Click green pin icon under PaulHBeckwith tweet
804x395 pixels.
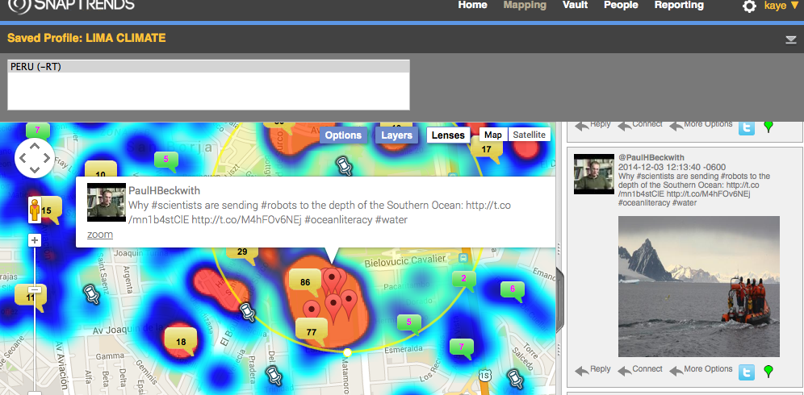[768, 372]
